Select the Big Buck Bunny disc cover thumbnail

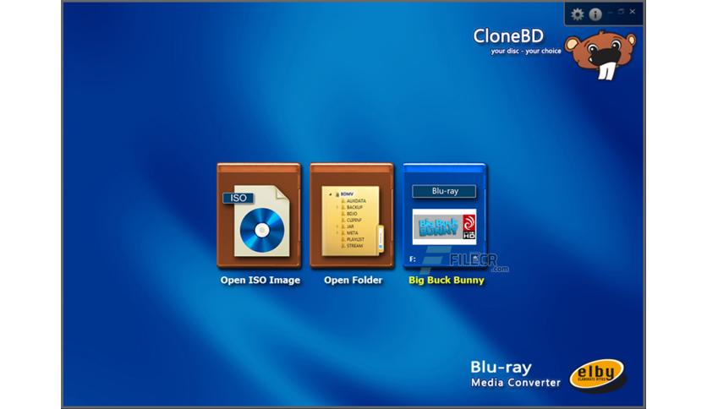444,226
